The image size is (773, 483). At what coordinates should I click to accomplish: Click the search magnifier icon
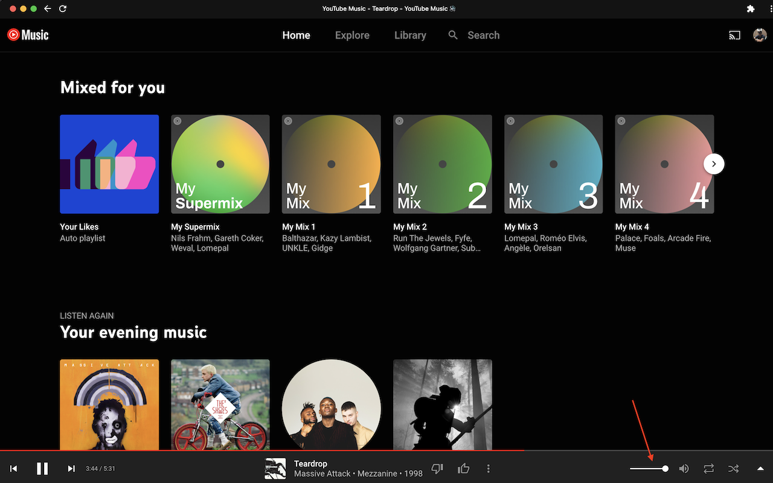453,35
